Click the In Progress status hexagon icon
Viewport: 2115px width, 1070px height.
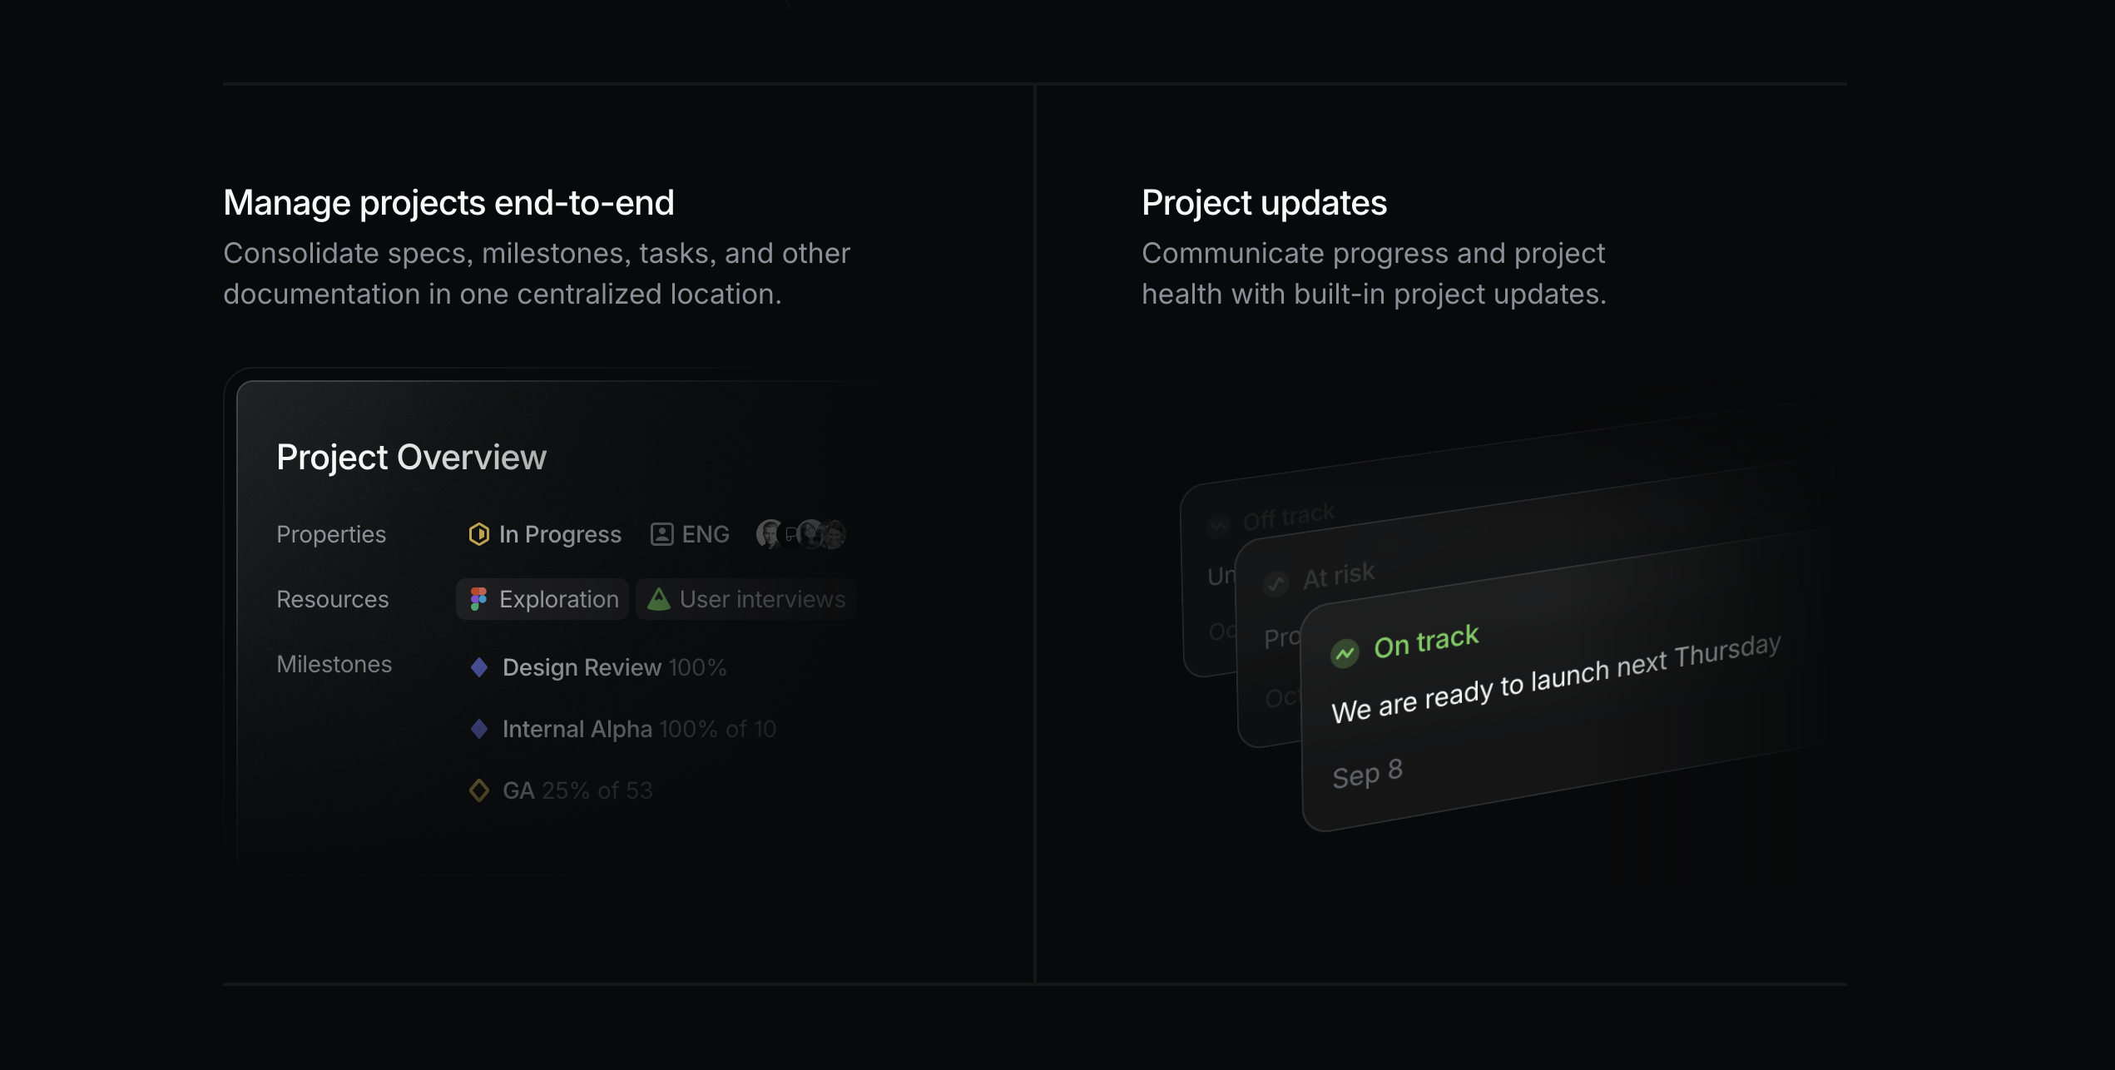pos(478,534)
